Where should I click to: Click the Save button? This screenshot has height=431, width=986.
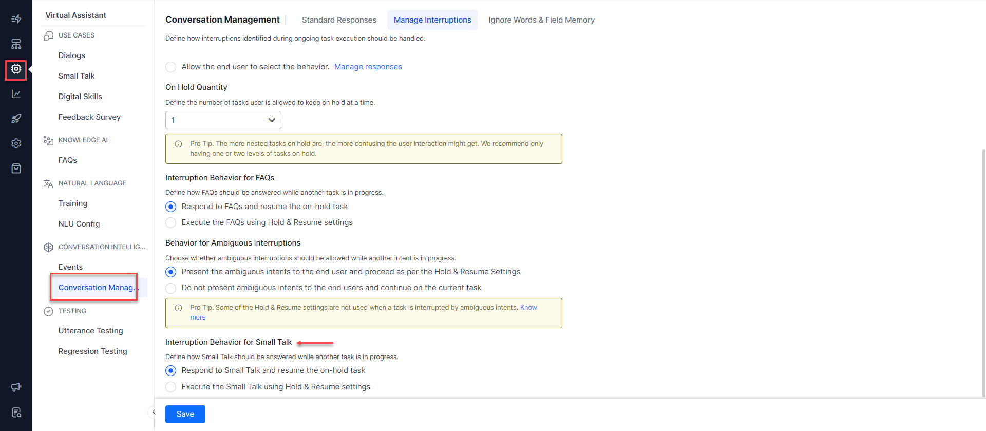click(x=185, y=414)
